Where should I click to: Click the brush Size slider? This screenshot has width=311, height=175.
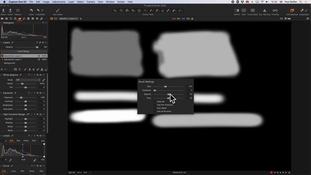click(169, 87)
